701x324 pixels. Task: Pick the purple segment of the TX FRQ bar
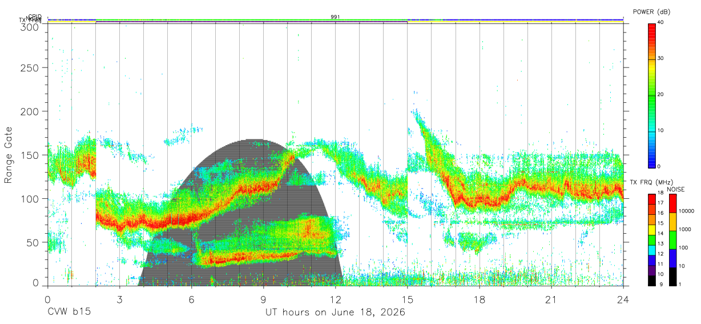tap(652, 270)
